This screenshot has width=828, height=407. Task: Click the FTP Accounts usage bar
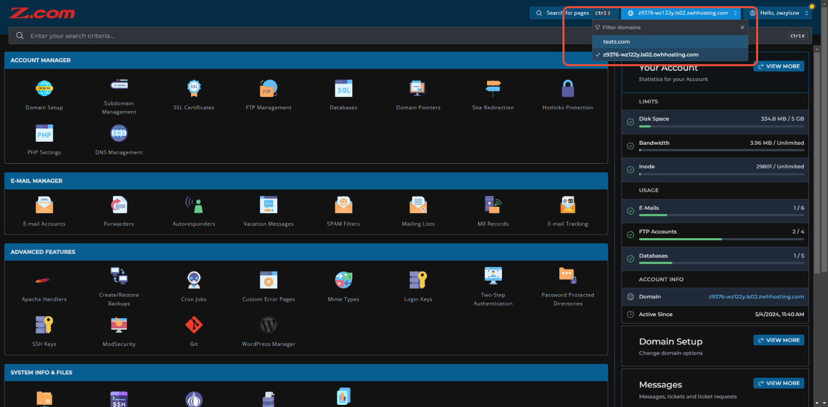[x=721, y=239]
